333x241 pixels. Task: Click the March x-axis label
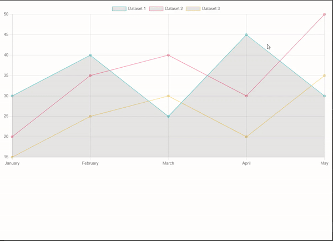(168, 163)
